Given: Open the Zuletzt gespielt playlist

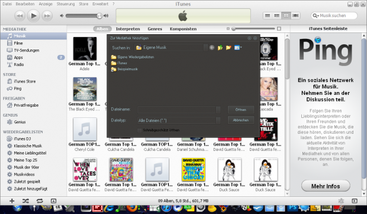Looking at the screenshot, I should [34, 182].
